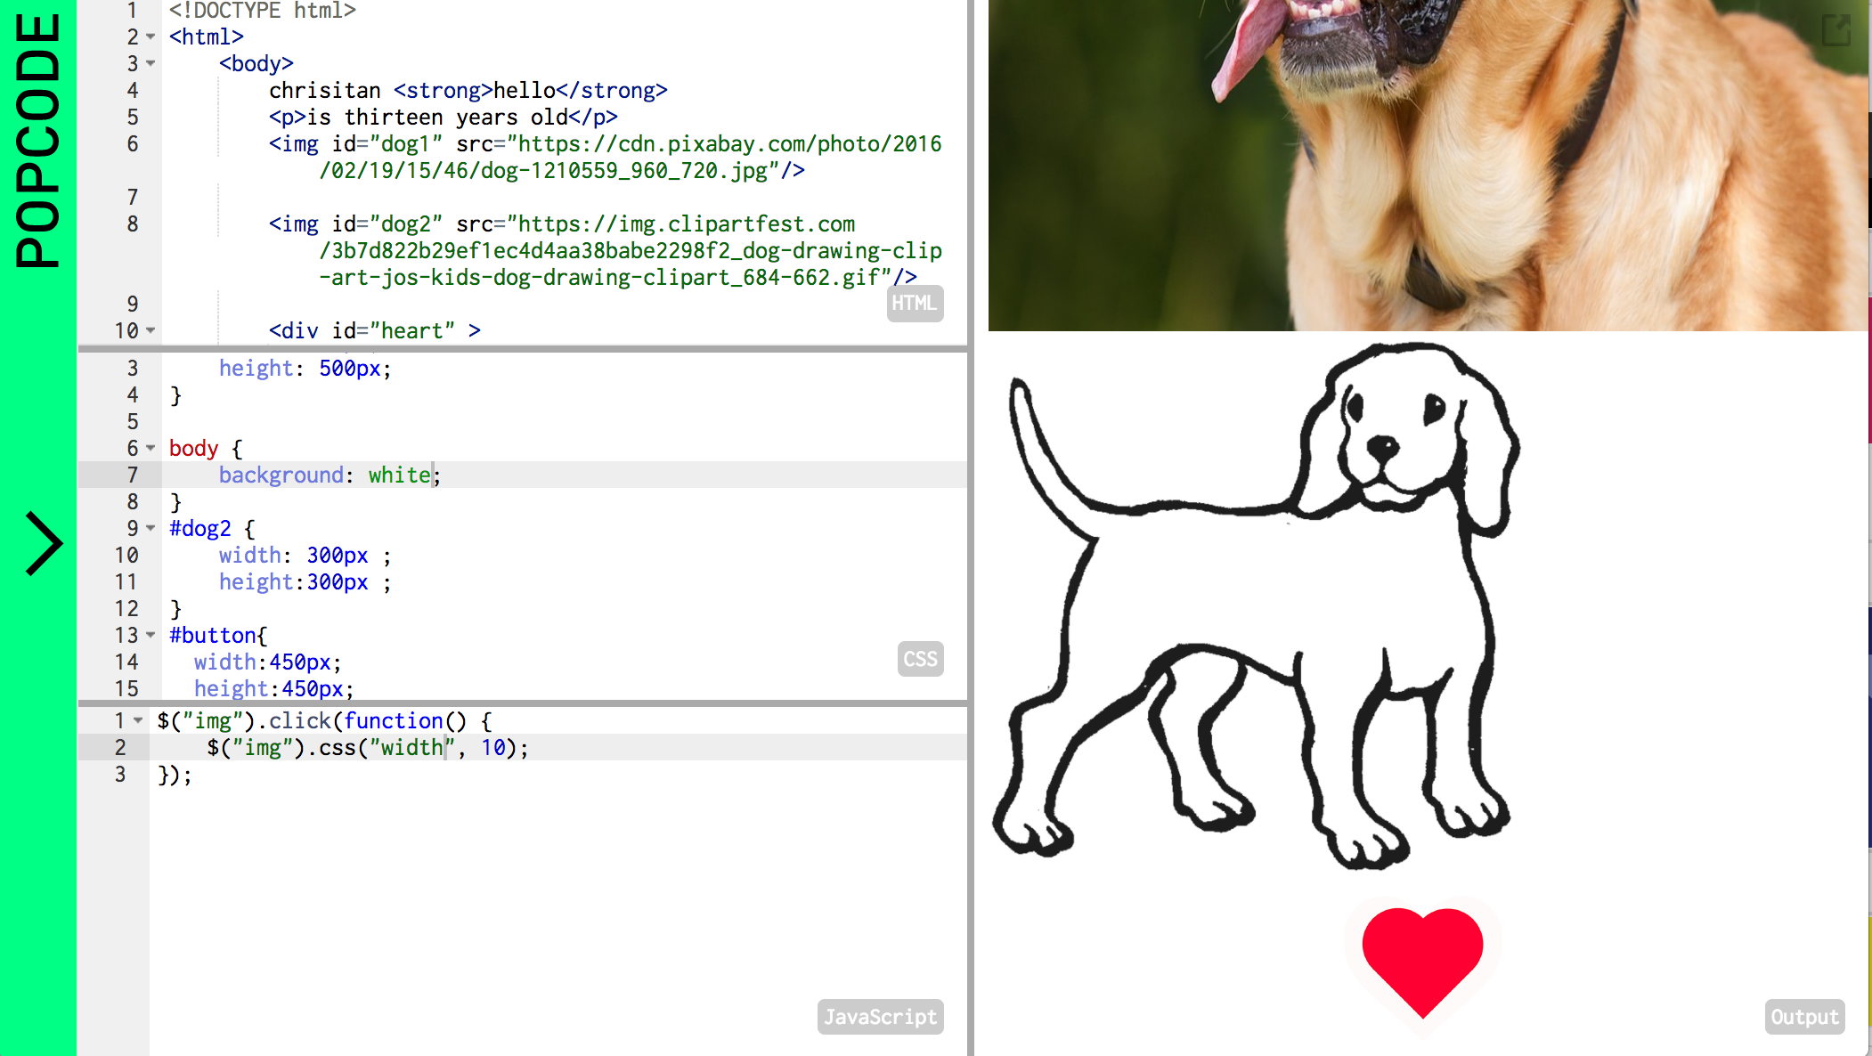The height and width of the screenshot is (1056, 1872).
Task: Fold the #button CSS rule
Action: 151,635
